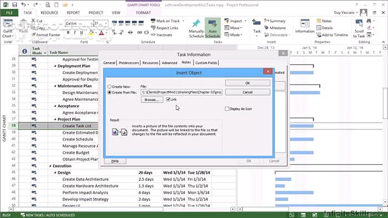Click Scroll to Task
Screen dimensions: 388x218
click(359, 29)
